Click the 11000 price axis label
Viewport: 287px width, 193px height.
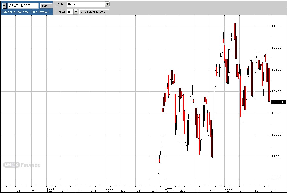pos(276,26)
